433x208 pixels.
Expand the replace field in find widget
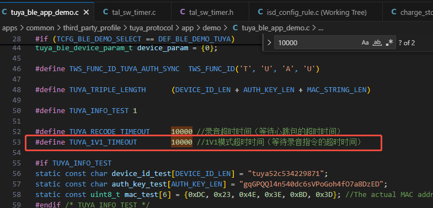tap(269, 43)
